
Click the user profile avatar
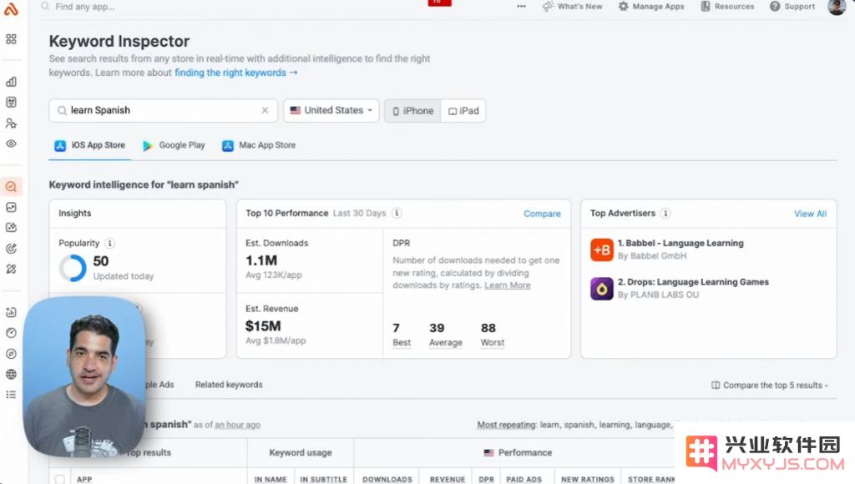(837, 7)
